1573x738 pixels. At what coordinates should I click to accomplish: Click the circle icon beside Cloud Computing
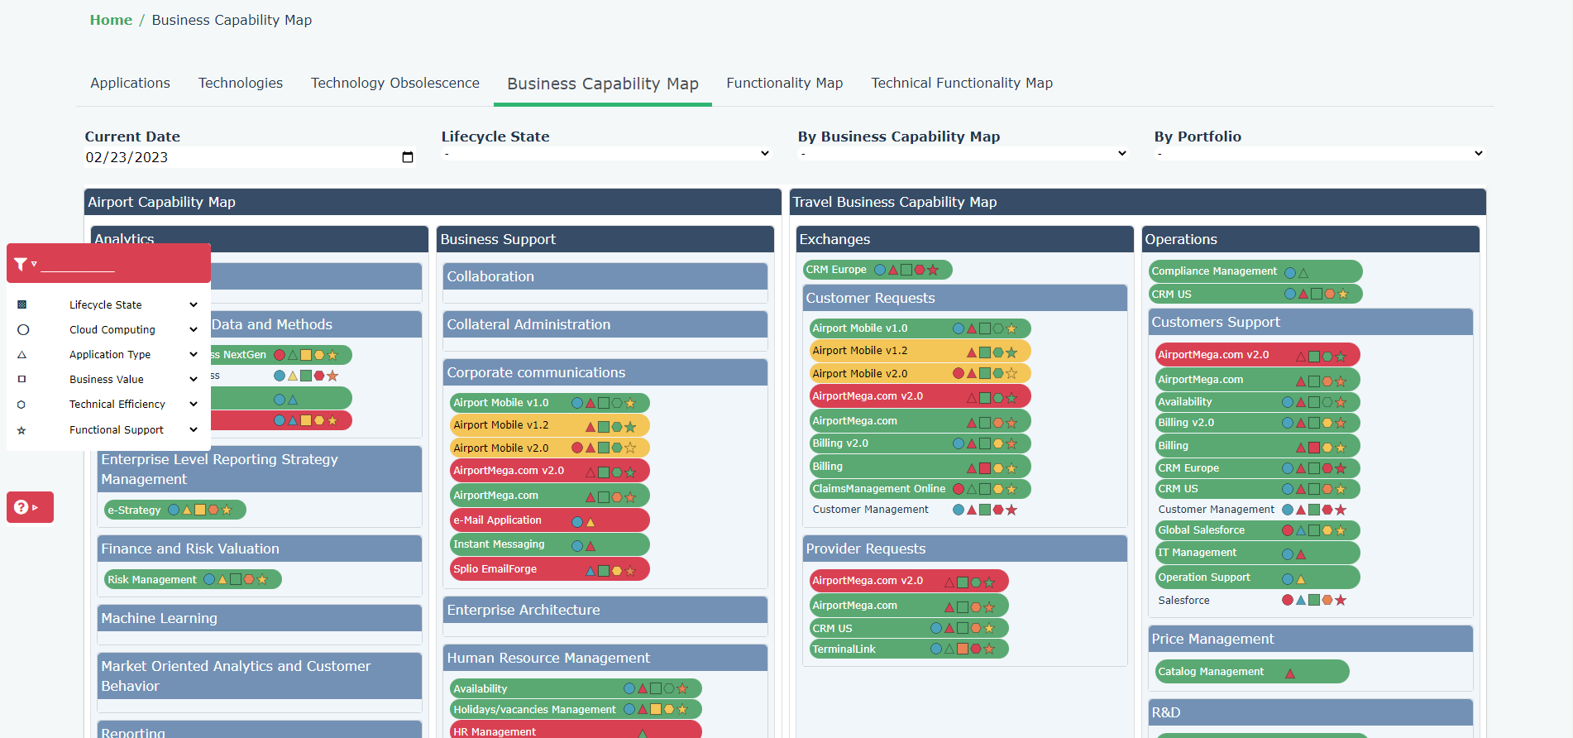(x=23, y=329)
